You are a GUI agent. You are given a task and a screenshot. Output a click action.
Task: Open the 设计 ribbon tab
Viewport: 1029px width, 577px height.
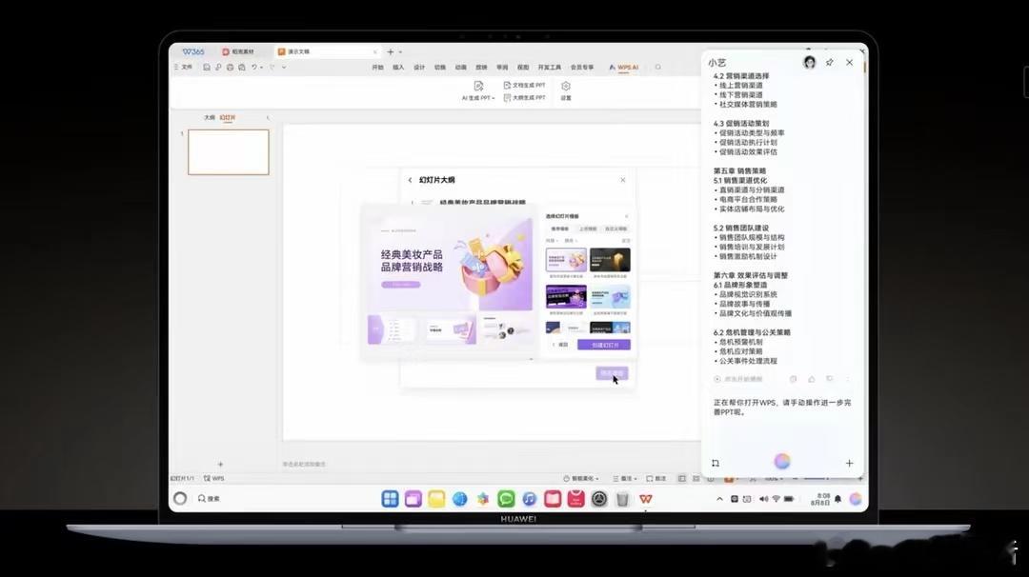click(x=419, y=67)
